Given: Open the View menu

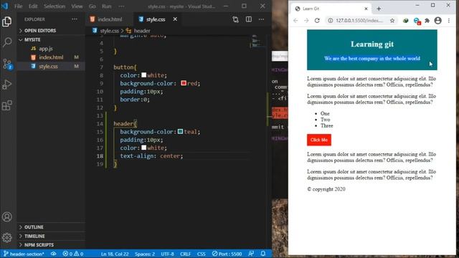Looking at the screenshot, I should click(x=77, y=6).
